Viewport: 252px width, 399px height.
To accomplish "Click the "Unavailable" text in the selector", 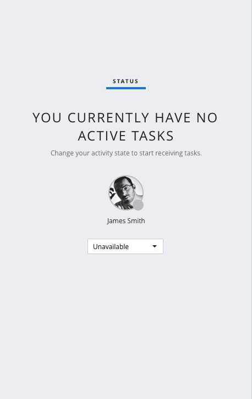I will 111,246.
